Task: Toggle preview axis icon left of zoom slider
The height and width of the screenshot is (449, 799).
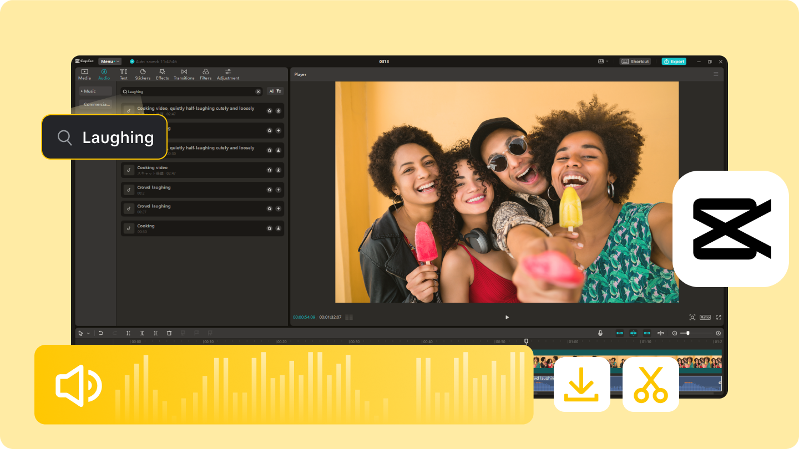Action: 660,333
